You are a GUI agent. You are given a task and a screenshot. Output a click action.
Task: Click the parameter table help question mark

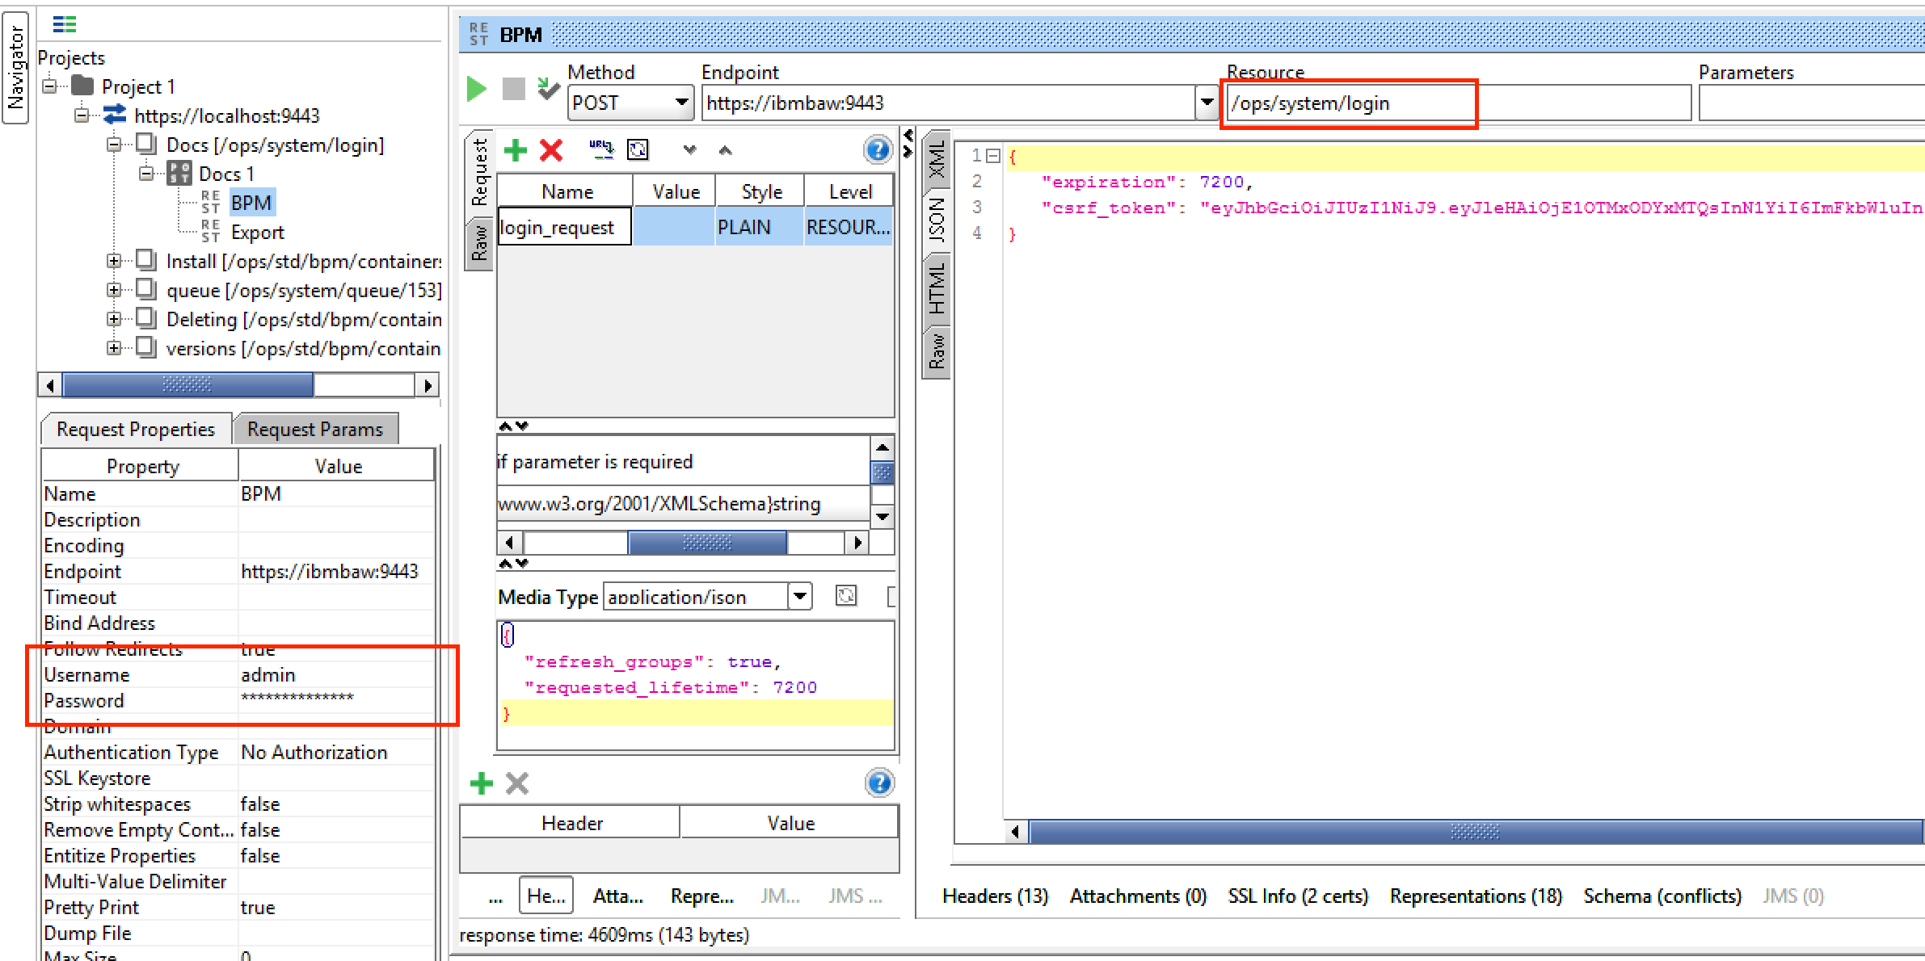pyautogui.click(x=877, y=150)
